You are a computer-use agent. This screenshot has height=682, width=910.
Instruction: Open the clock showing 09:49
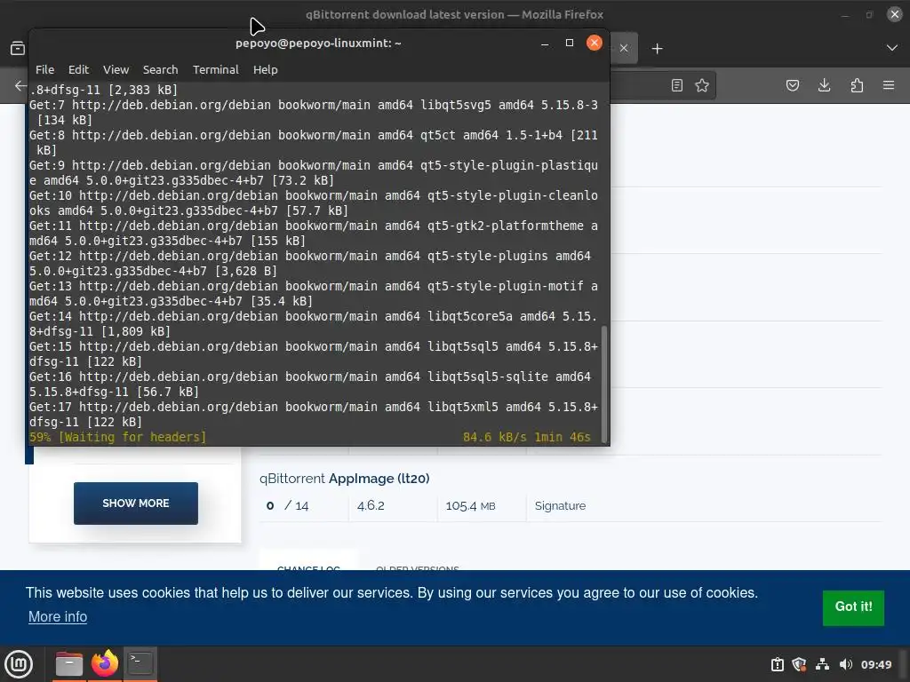point(875,664)
